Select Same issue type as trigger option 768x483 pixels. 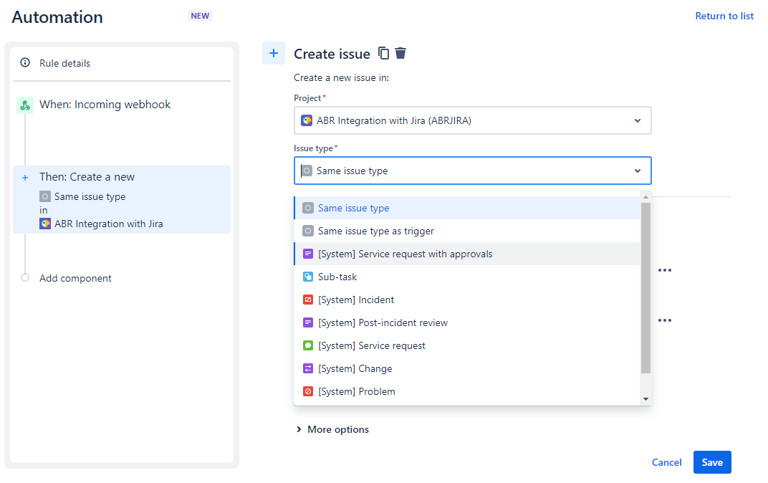click(x=467, y=231)
